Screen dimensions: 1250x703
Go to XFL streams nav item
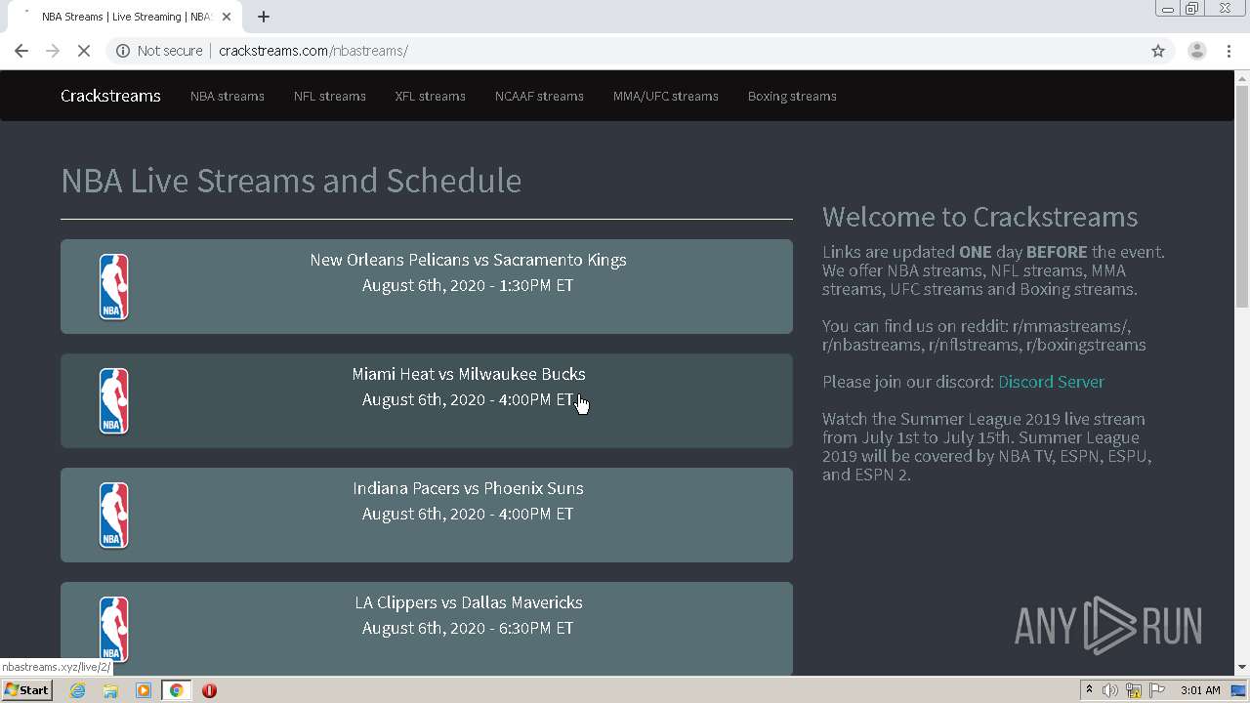431,96
